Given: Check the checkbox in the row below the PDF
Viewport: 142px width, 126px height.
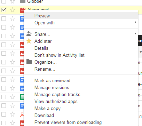Looking at the screenshot, I should coord(4,123).
